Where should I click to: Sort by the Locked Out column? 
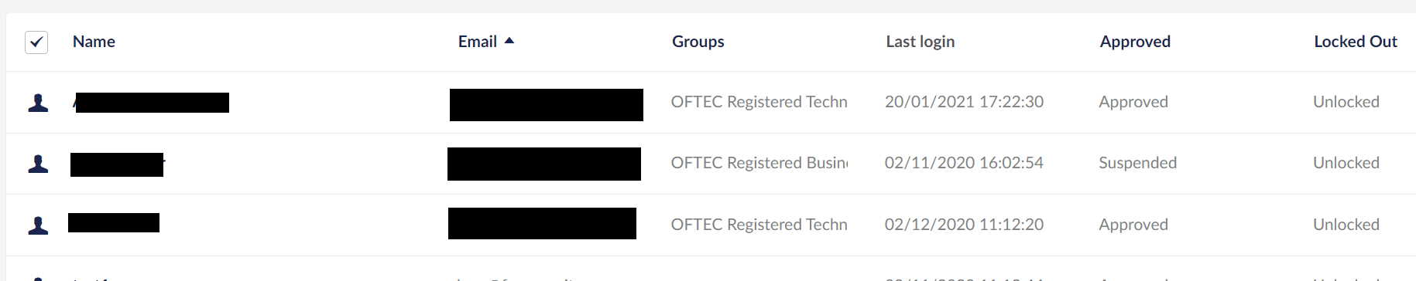[1355, 42]
